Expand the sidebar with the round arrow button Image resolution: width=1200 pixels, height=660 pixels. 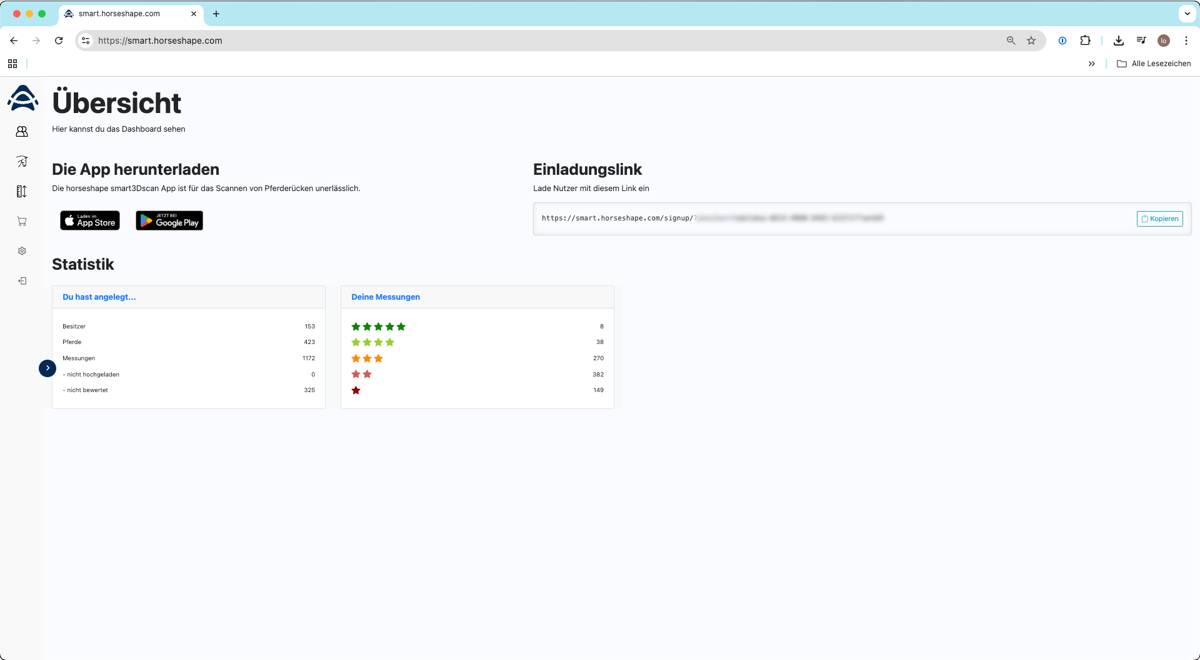47,368
